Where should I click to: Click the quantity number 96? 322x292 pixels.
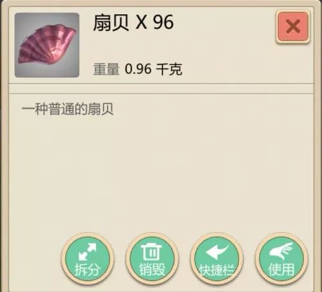pos(163,23)
